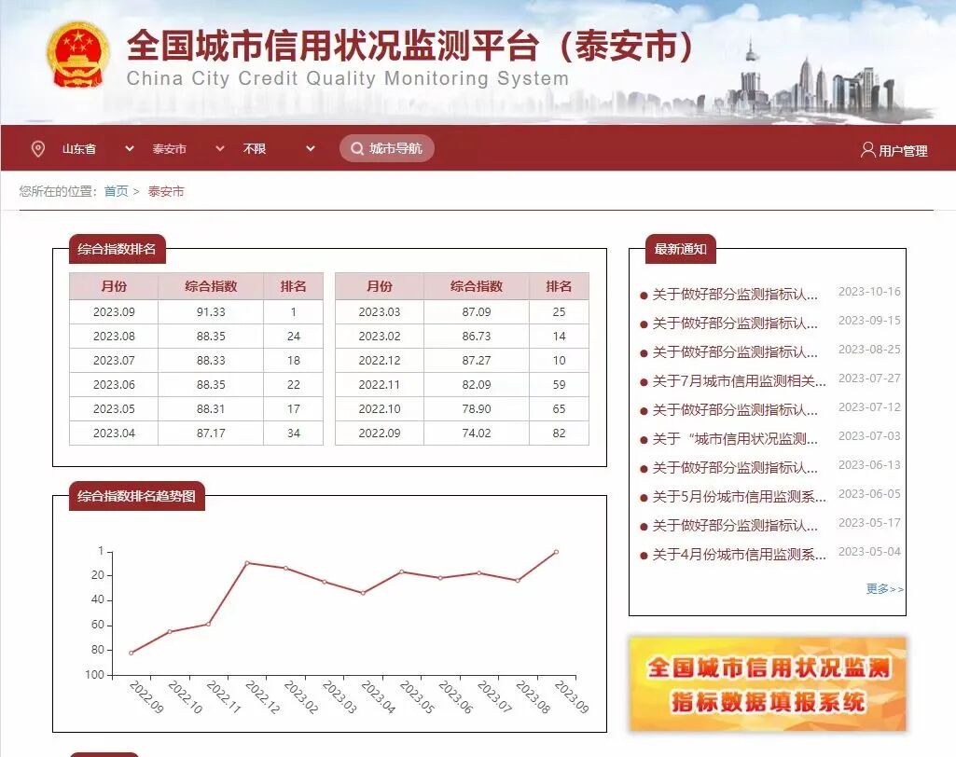Image resolution: width=956 pixels, height=757 pixels.
Task: Click the 最新通知 red header badge
Action: [680, 249]
